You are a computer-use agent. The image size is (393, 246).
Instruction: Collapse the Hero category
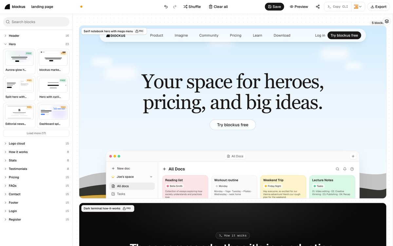click(x=36, y=44)
